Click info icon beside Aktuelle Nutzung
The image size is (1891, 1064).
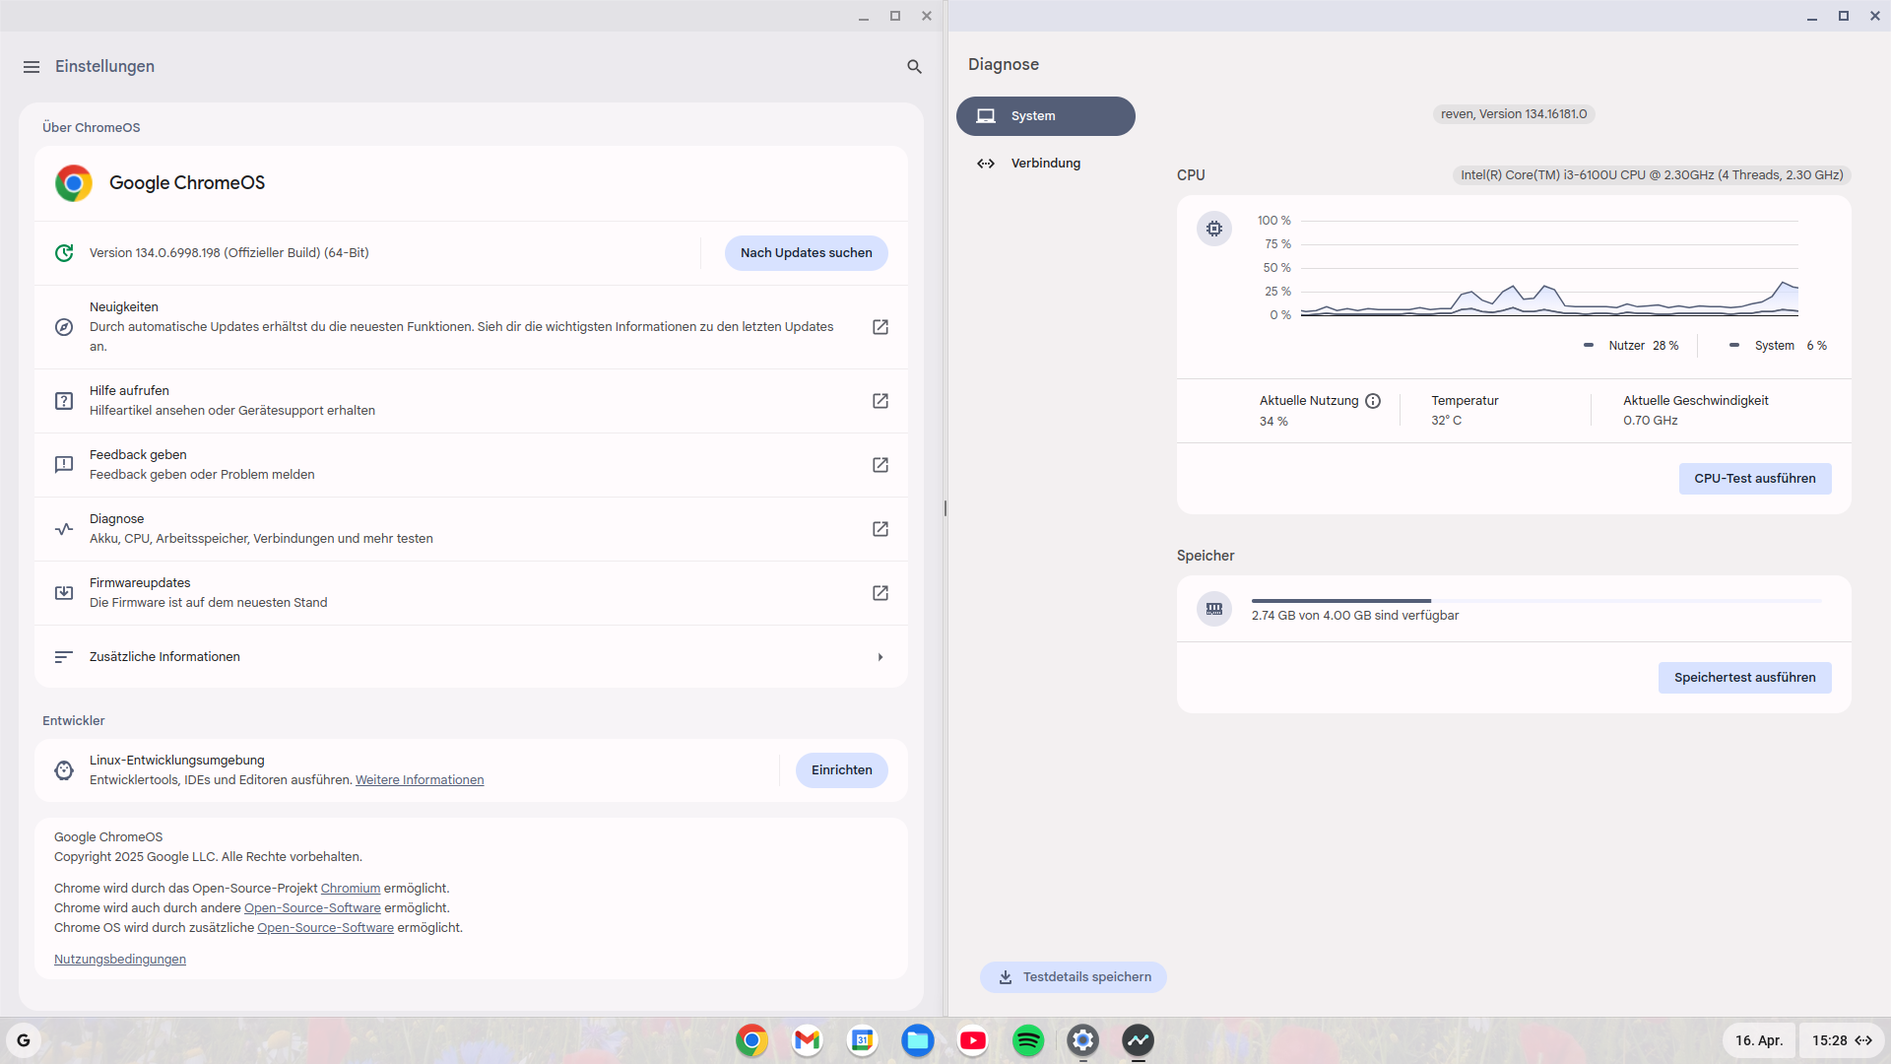click(x=1373, y=401)
